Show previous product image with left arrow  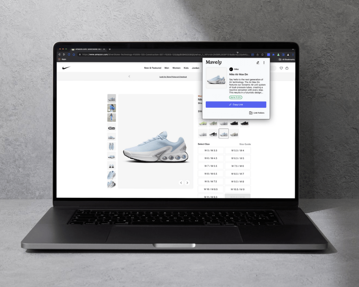181,183
